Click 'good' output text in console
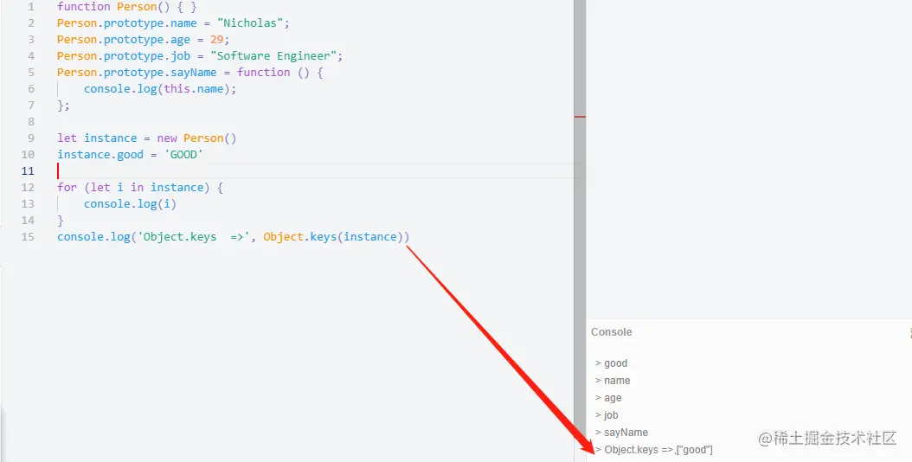 point(615,363)
